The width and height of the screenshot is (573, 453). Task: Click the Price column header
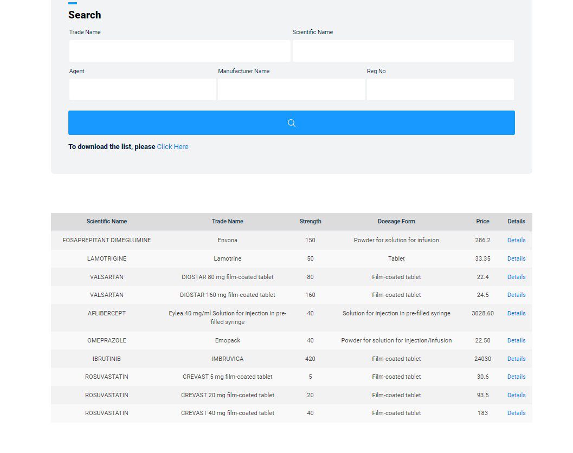tap(482, 221)
